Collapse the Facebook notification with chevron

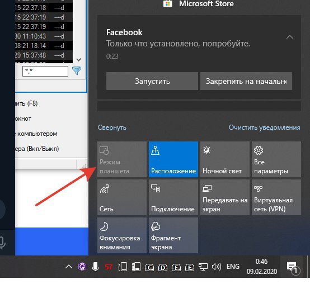(290, 37)
